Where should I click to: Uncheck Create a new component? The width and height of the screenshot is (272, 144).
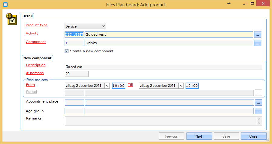[67, 51]
